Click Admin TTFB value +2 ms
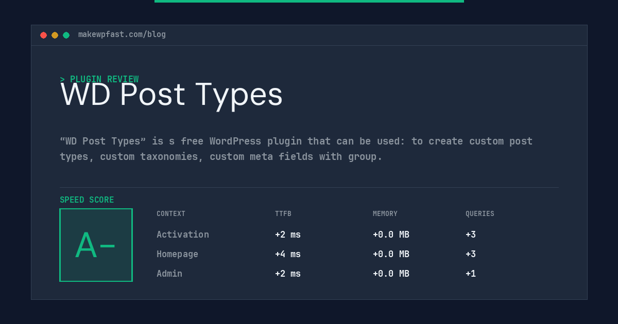618x324 pixels. (x=288, y=274)
